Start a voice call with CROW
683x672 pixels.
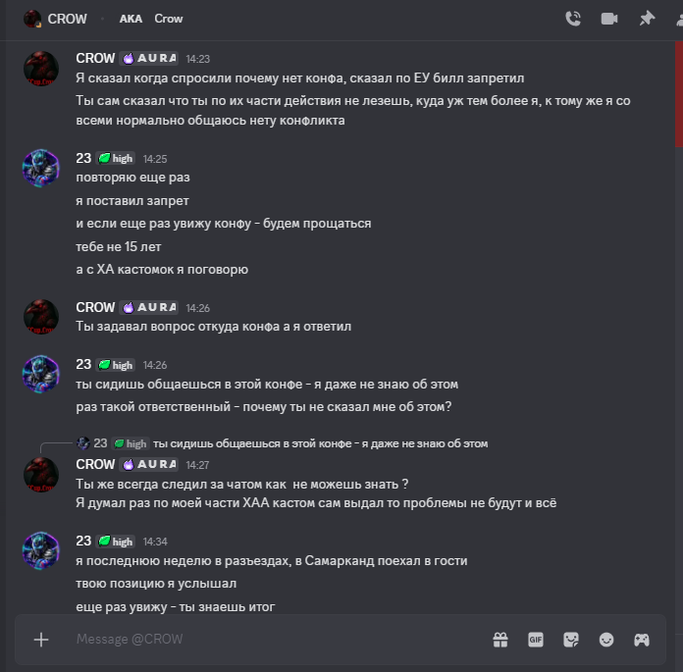[x=573, y=19]
